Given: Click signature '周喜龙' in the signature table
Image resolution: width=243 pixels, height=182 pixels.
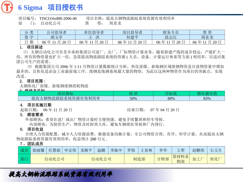Looking at the screenshot, I should [x=207, y=37].
